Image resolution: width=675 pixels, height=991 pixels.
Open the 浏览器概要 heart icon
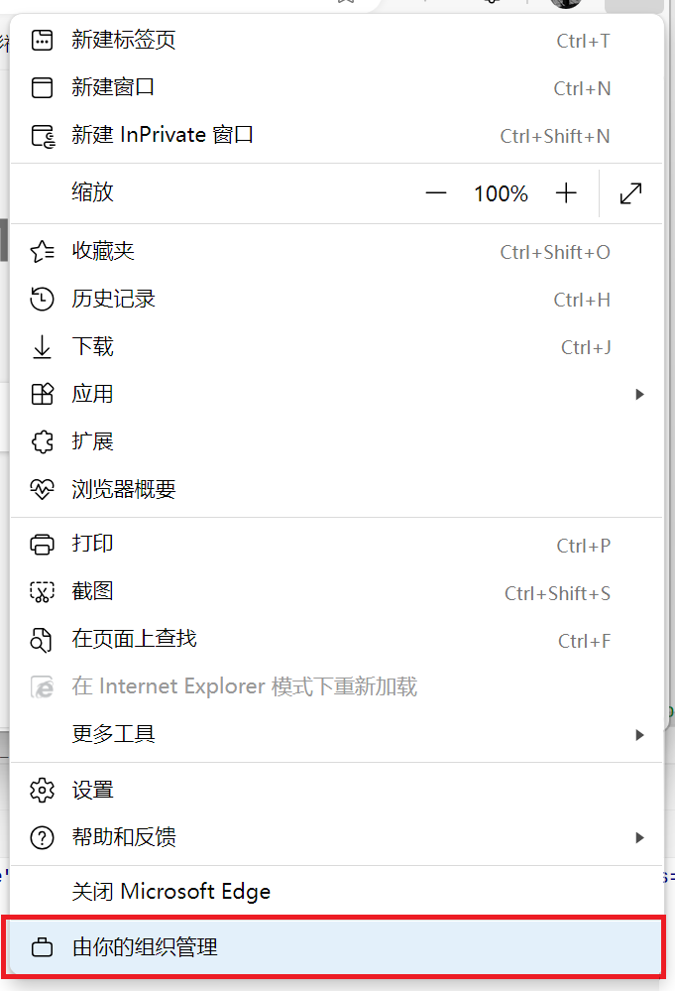point(42,489)
